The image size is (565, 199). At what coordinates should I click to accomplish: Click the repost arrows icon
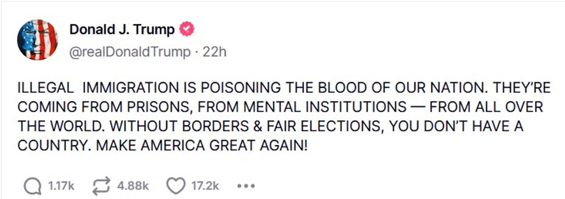[x=102, y=186]
